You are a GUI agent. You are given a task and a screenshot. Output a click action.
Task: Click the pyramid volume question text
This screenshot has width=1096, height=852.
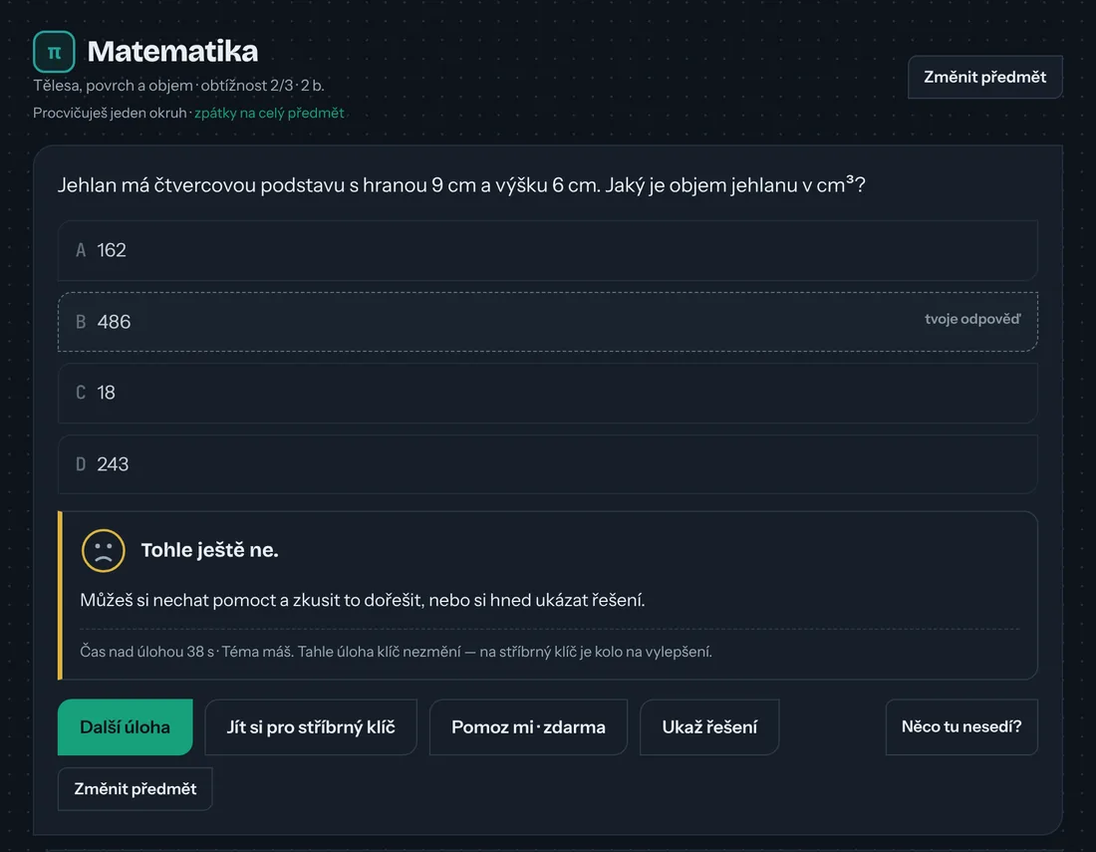461,185
